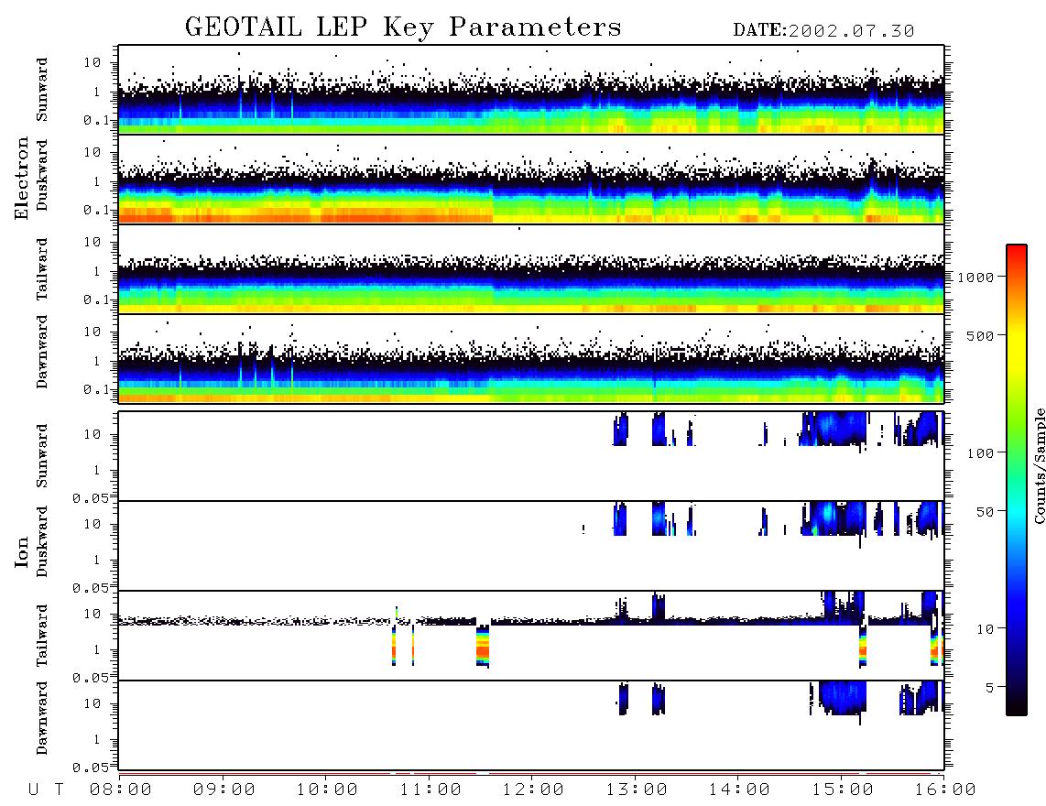
Task: Click the "U T" axis label
Action: click(x=46, y=790)
